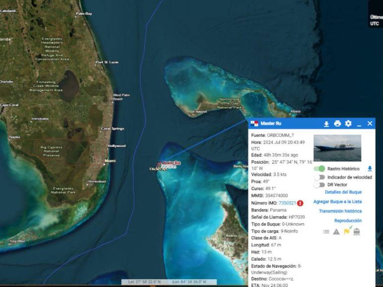Enable the DR Vector toggle

319,185
